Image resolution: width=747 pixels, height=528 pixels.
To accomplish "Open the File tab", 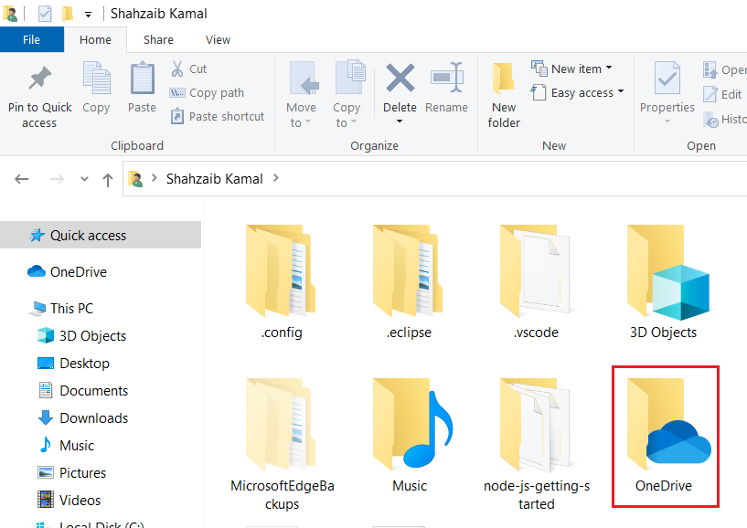I will click(31, 39).
